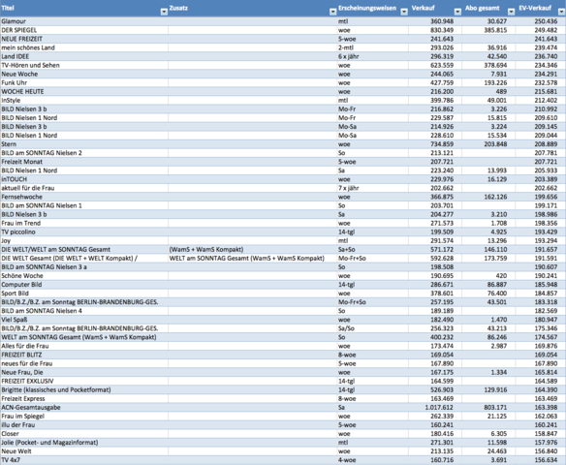The height and width of the screenshot is (465, 566).
Task: Select the NEUE FREIZEIT title cell
Action: click(84, 39)
